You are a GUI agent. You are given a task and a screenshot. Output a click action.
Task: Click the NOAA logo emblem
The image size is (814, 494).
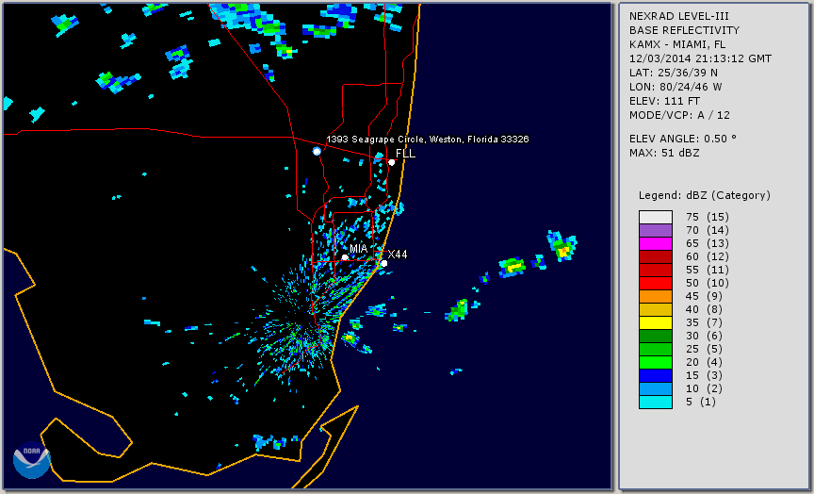(x=32, y=460)
